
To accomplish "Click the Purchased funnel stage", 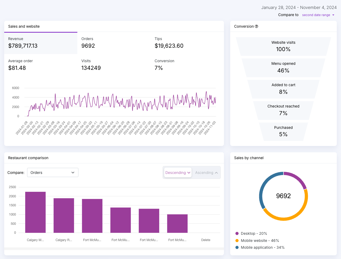I will point(283,131).
